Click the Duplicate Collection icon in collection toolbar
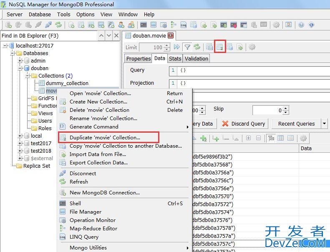This screenshot has height=252, width=330. pos(220,47)
